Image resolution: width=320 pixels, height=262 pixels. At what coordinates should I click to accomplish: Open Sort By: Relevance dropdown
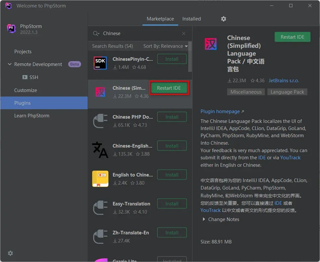[x=166, y=46]
